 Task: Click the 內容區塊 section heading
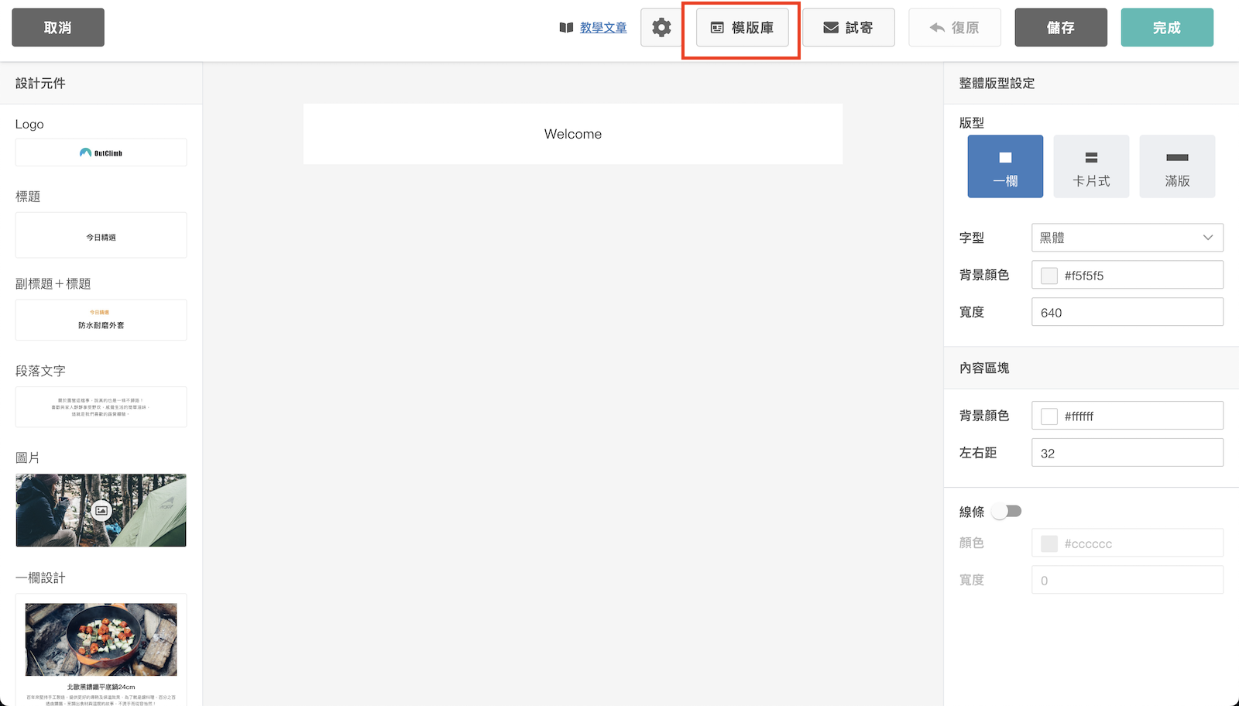tap(984, 368)
